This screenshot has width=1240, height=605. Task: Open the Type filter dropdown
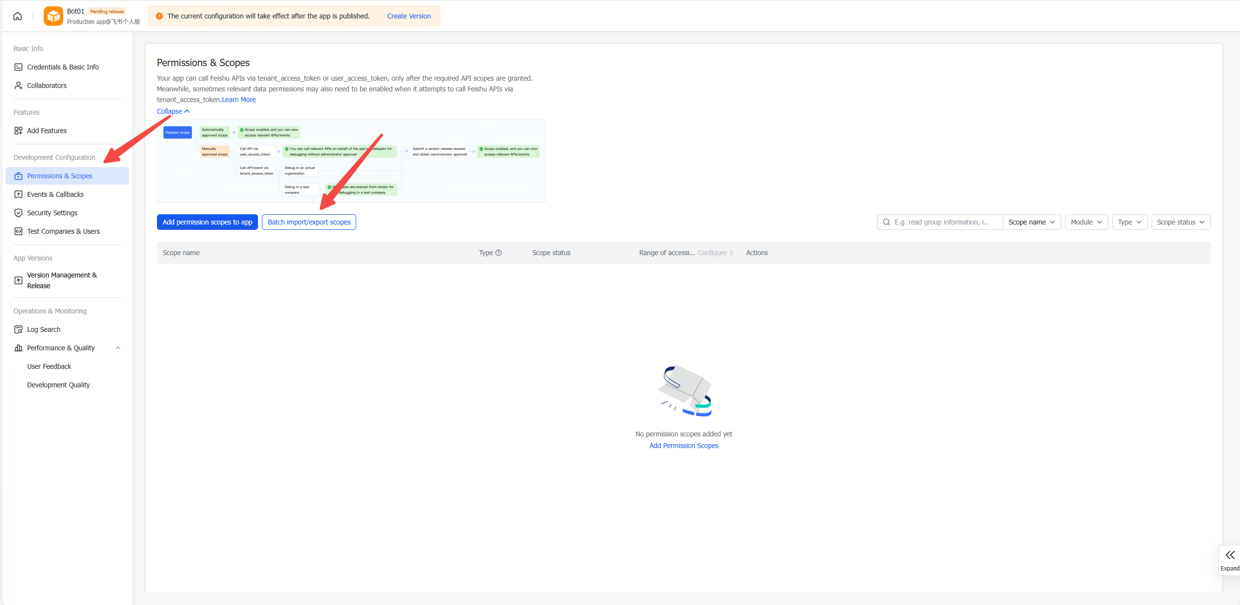1130,222
